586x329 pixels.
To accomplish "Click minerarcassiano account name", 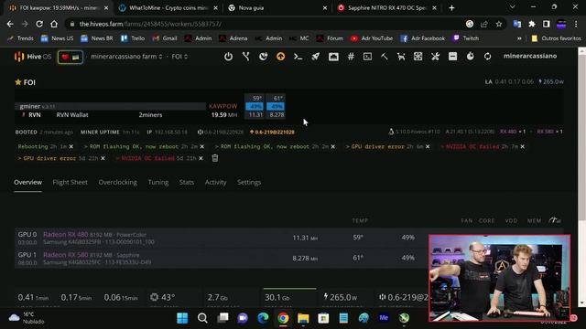I will click(x=530, y=56).
